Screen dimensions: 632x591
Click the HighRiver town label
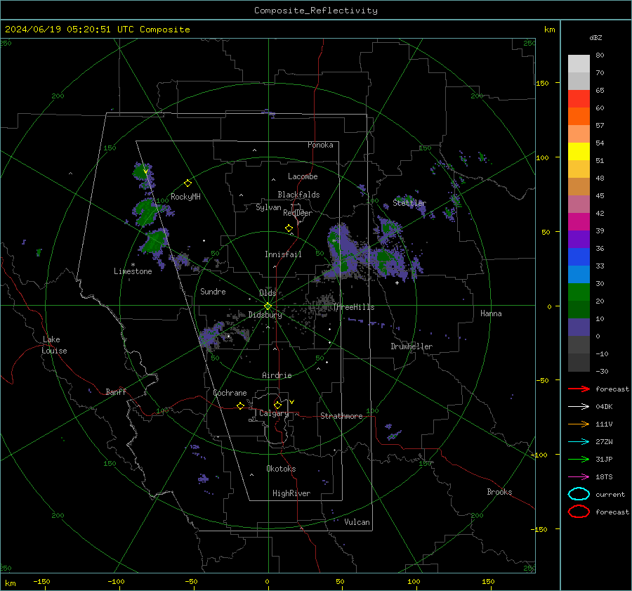pyautogui.click(x=291, y=493)
